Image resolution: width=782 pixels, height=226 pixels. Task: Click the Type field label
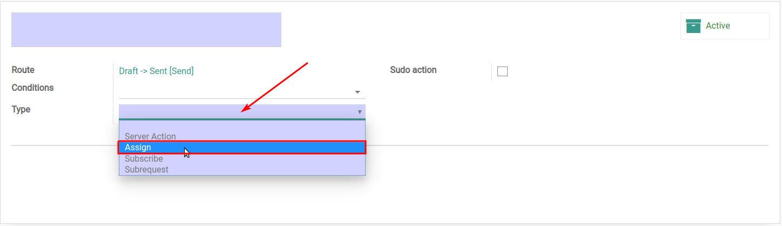[x=21, y=109]
